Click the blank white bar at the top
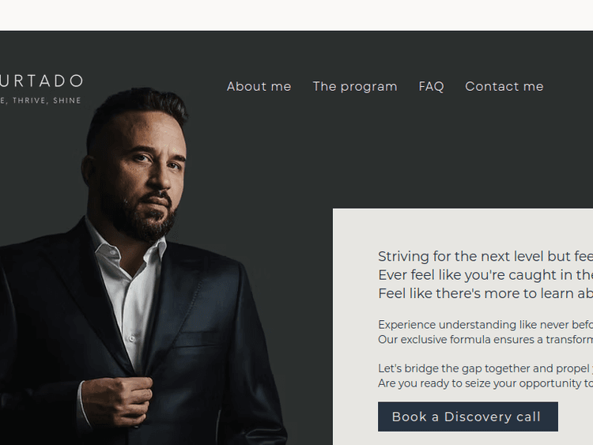593x445 pixels. 296,14
